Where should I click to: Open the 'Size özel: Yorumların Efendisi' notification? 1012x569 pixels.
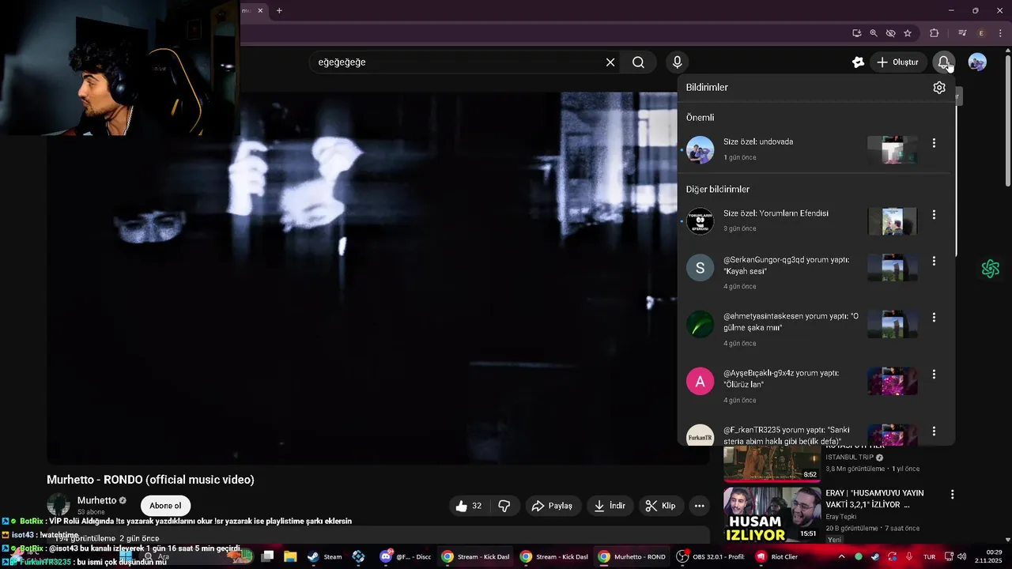coord(815,220)
